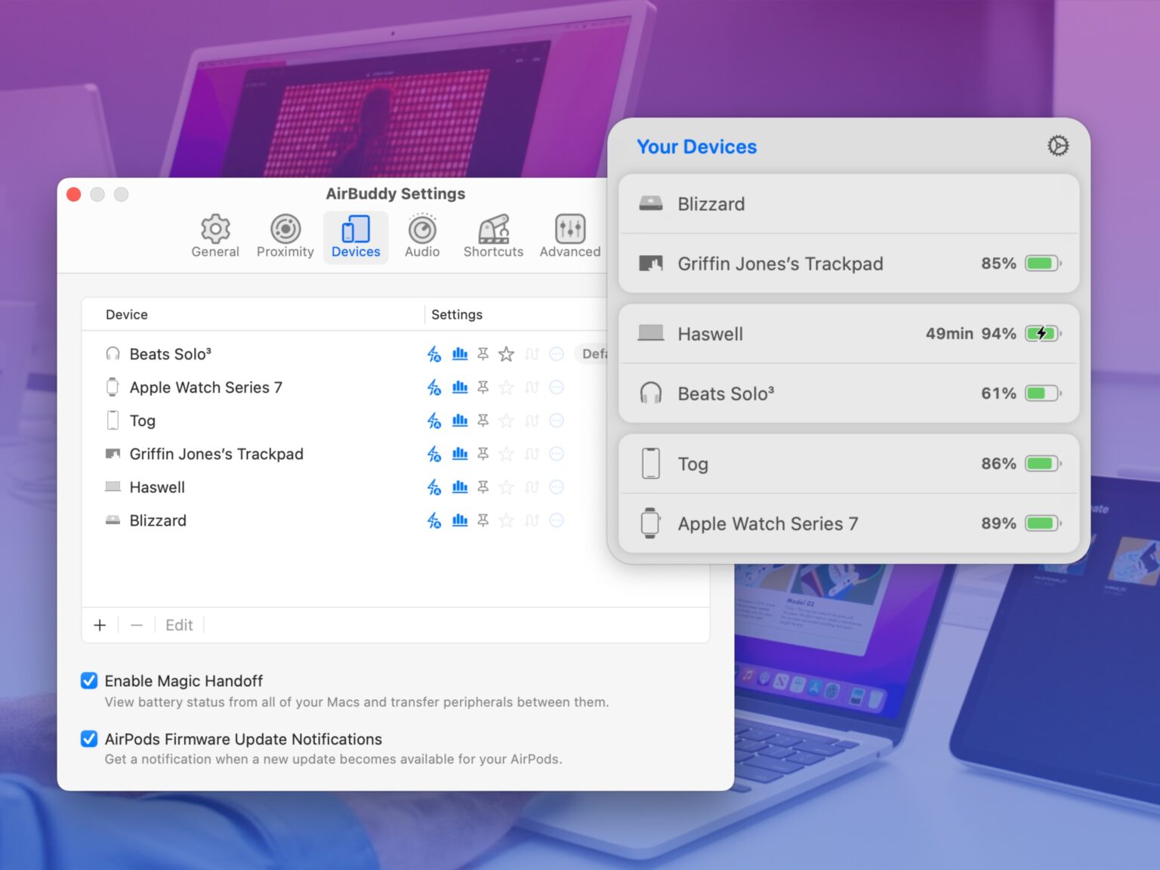
Task: Uncheck AirPods Firmware Update Notifications
Action: coord(89,739)
